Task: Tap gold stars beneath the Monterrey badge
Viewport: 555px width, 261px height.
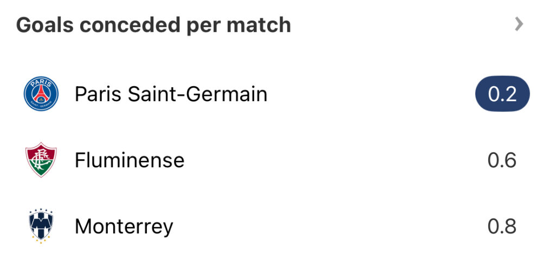Action: 41,239
